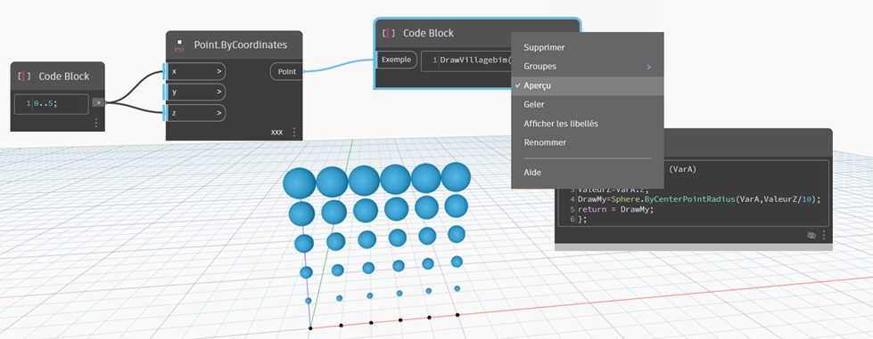The width and height of the screenshot is (873, 339).
Task: Open the options menu of the 0..5 Code Block
Action: (x=95, y=123)
